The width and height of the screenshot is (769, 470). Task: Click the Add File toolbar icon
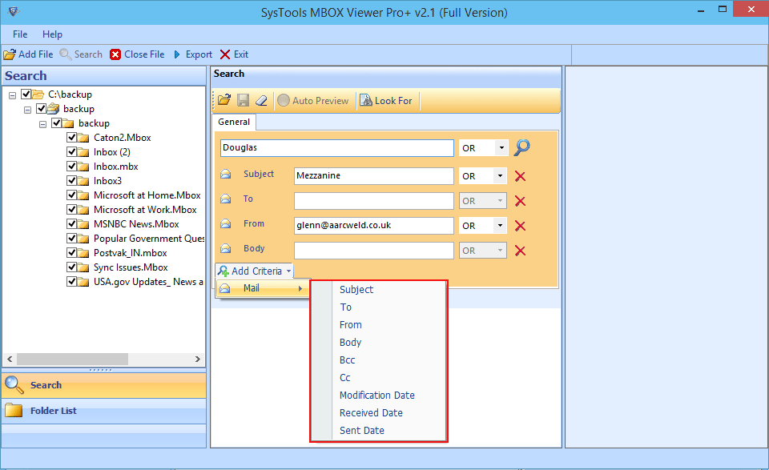point(10,54)
